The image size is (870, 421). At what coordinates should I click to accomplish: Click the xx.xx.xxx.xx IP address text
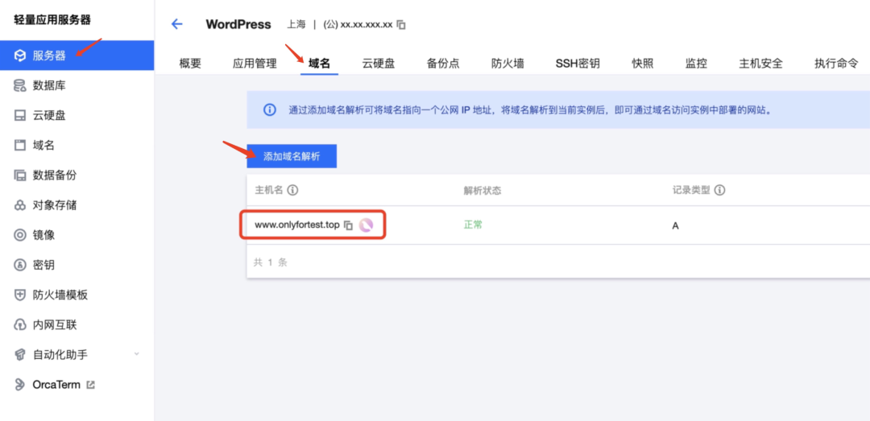367,25
